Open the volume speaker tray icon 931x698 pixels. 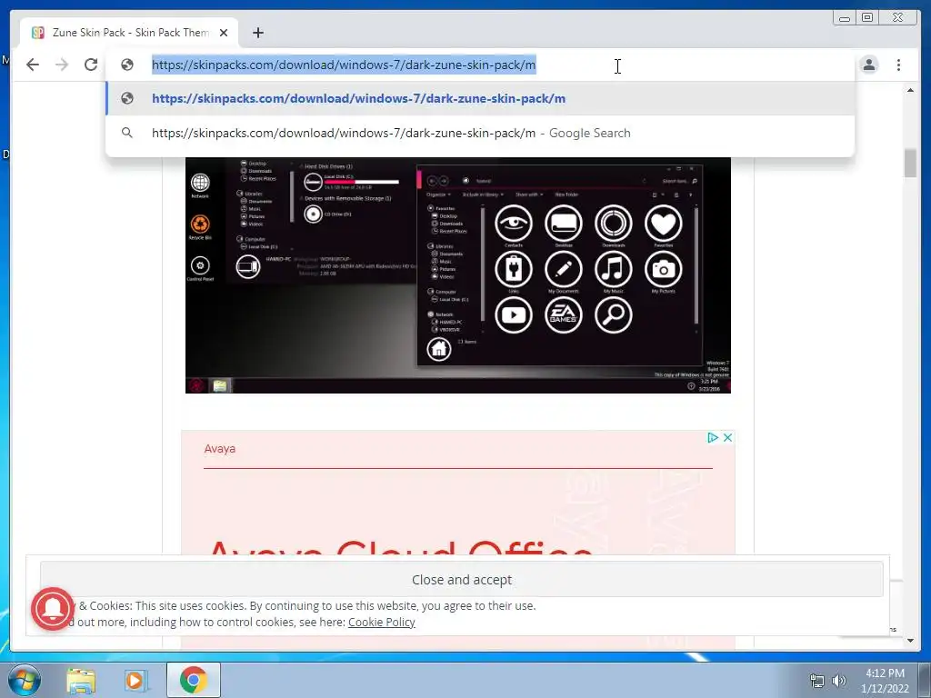(x=838, y=681)
